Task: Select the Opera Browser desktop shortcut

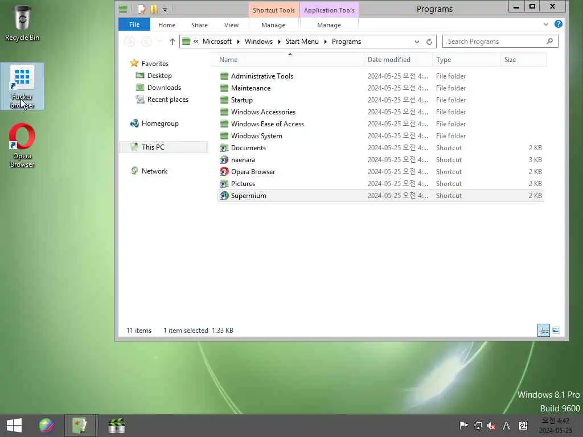Action: click(x=22, y=145)
